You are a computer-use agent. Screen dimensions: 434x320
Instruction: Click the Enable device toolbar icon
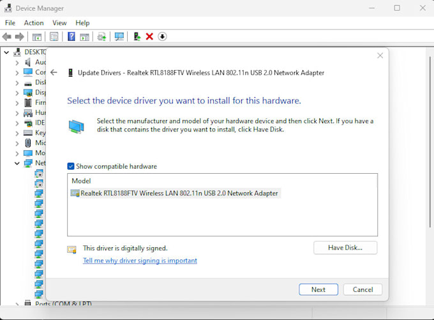coord(137,36)
